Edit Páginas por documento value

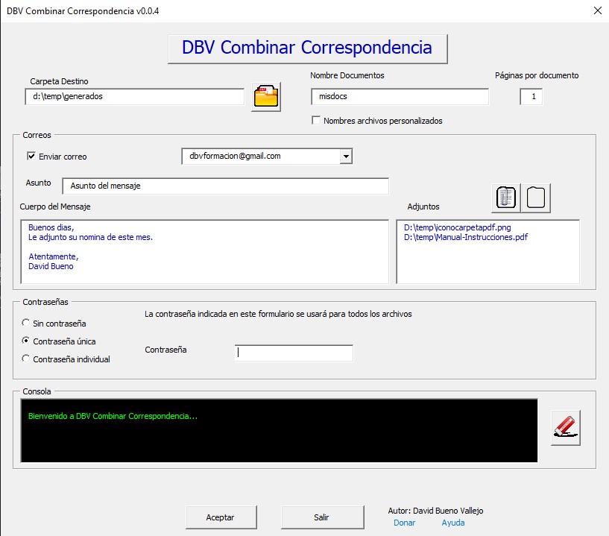tap(531, 97)
